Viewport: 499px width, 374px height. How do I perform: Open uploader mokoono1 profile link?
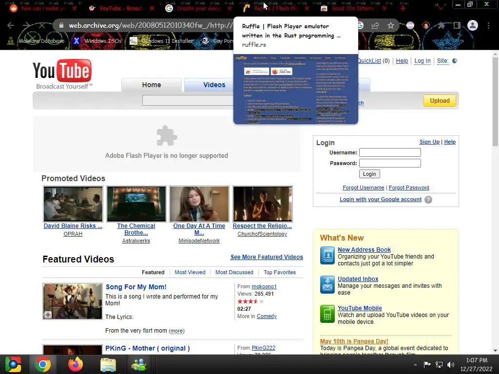point(264,286)
